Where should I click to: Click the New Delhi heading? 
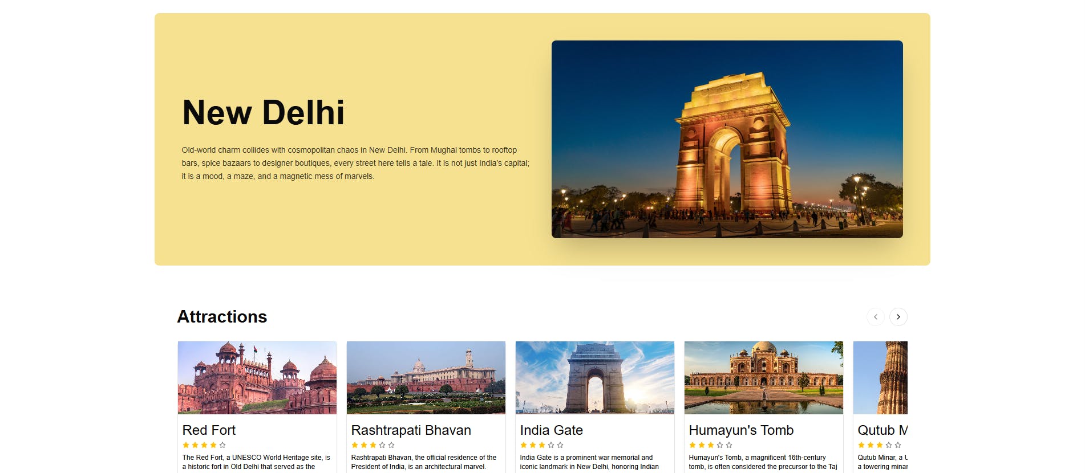(263, 112)
